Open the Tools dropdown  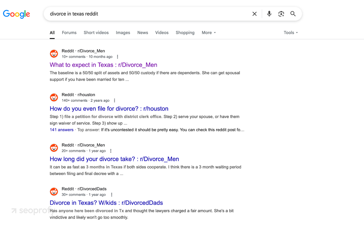(x=291, y=33)
